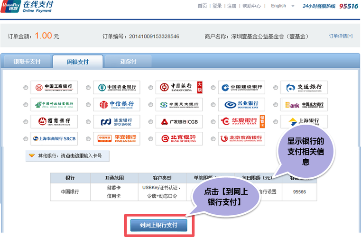Select the radio button for 平安银行
Image resolution: width=361 pixels, height=237 pixels.
click(88, 139)
